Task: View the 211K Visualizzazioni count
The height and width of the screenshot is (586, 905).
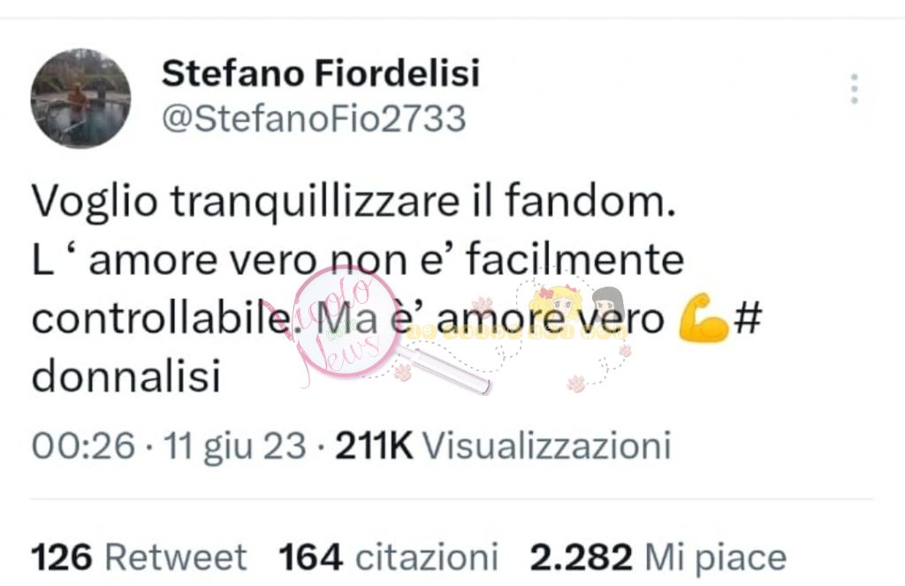Action: [x=503, y=445]
